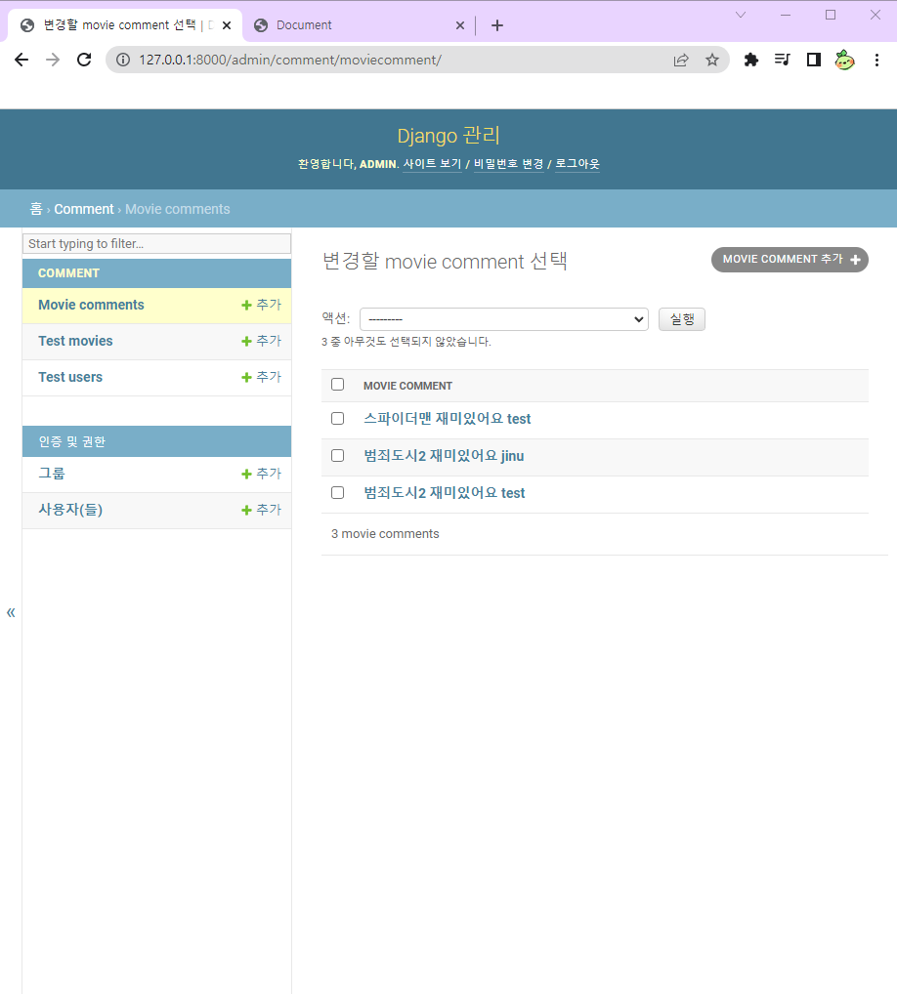Open the tab search chevron in title bar
This screenshot has width=897, height=994.
741,15
